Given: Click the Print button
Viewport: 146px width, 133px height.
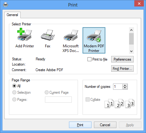Looking at the screenshot, I should 80,125.
